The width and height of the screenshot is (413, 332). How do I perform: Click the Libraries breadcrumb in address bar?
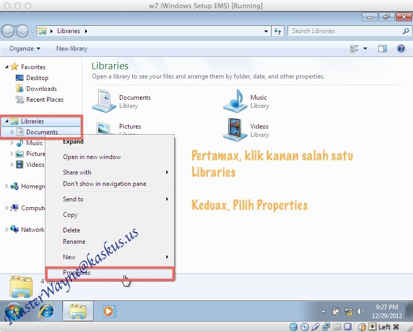pos(69,31)
